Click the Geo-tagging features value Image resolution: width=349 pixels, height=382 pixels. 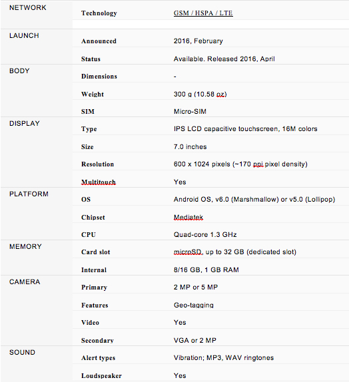(x=194, y=305)
